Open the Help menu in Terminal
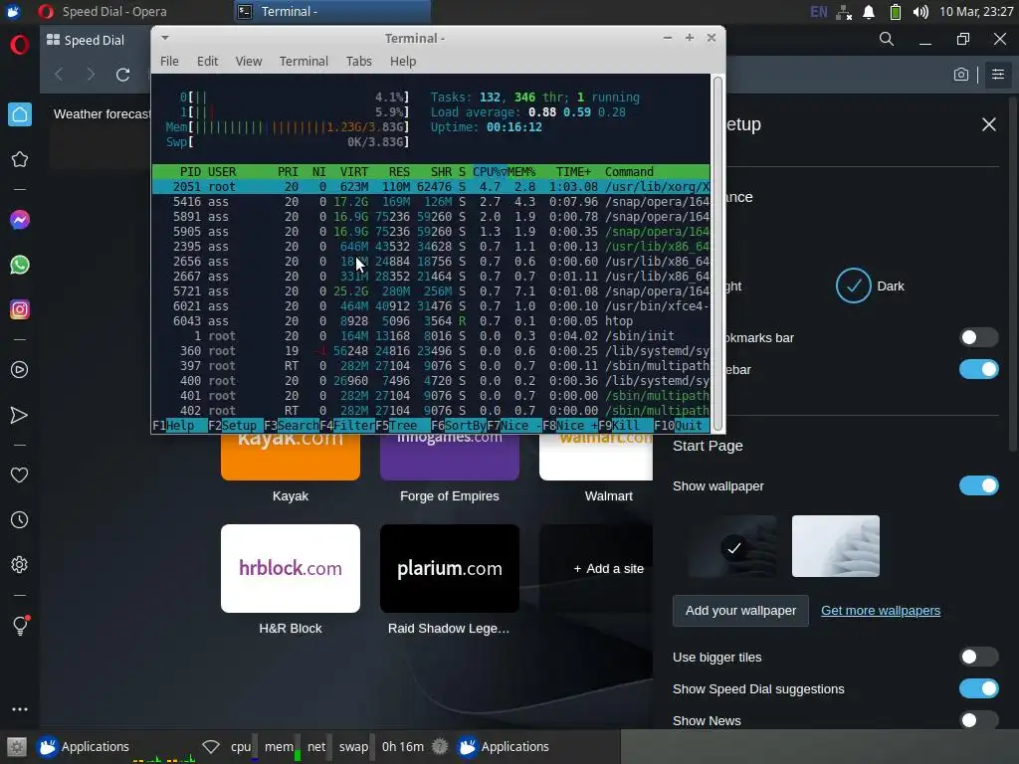This screenshot has width=1019, height=764. click(x=403, y=61)
